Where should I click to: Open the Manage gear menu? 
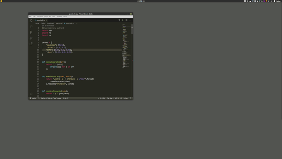[31, 94]
